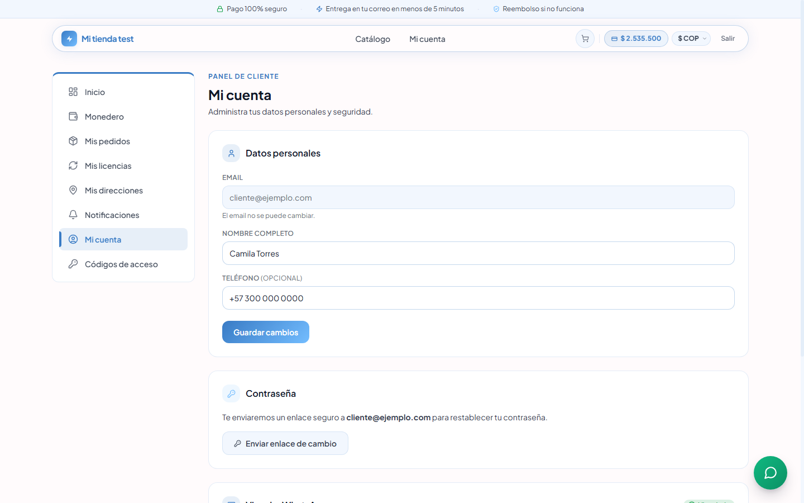Click the Códigos de acceso key icon
The height and width of the screenshot is (503, 804).
point(73,264)
